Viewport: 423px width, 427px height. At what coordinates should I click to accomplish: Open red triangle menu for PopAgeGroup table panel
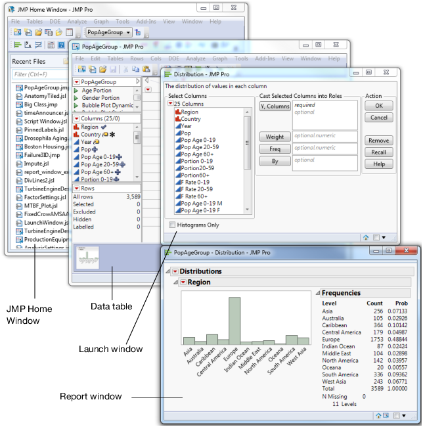[77, 81]
